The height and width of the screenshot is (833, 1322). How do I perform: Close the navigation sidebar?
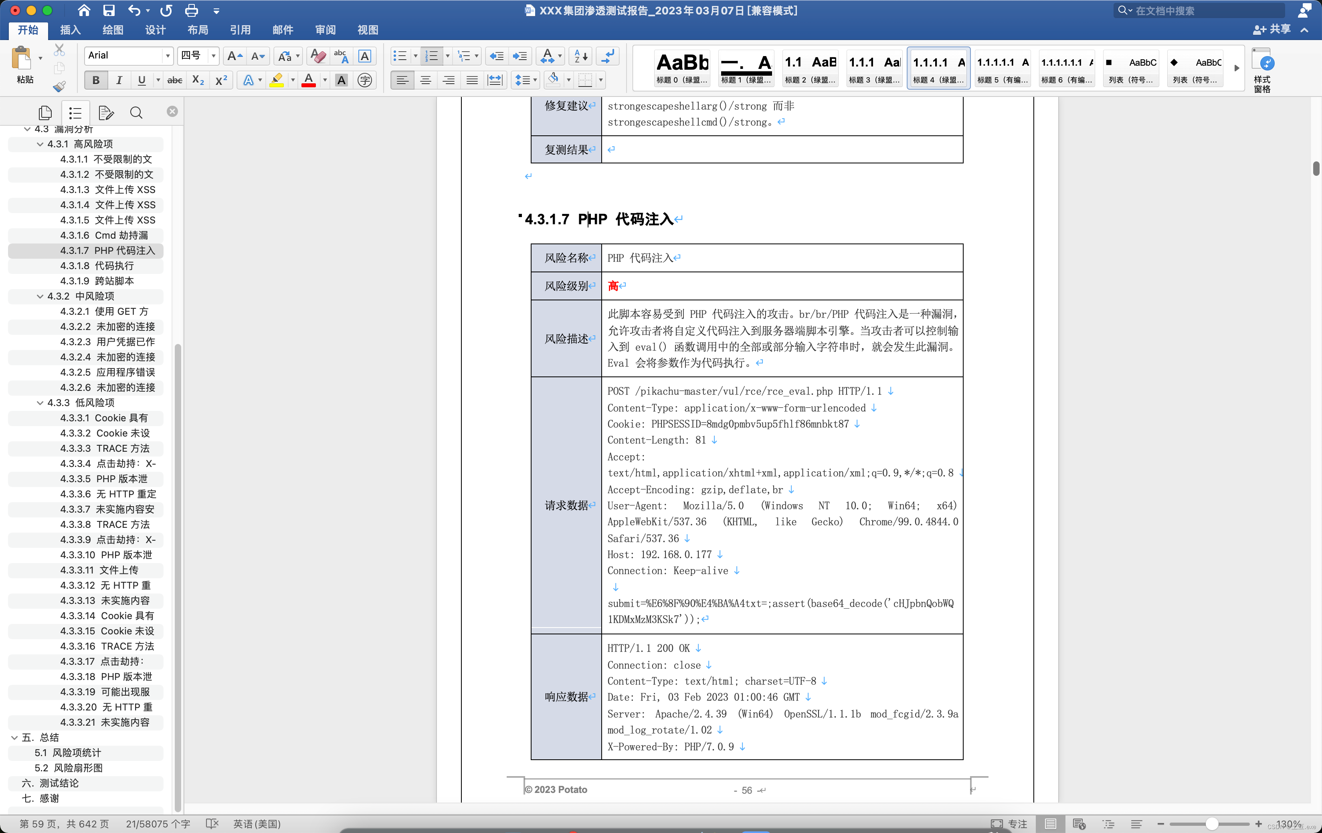click(x=172, y=111)
